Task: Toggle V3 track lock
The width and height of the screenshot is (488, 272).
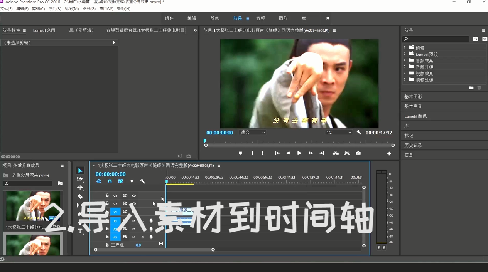Action: point(107,196)
